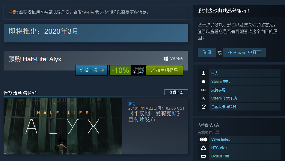285x161 pixels.
Task: Click 查看全部 to view all events
Action: coord(176,92)
